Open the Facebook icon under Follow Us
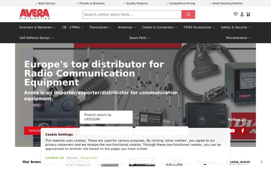Viewport: 271px width, 169px height. tap(243, 131)
